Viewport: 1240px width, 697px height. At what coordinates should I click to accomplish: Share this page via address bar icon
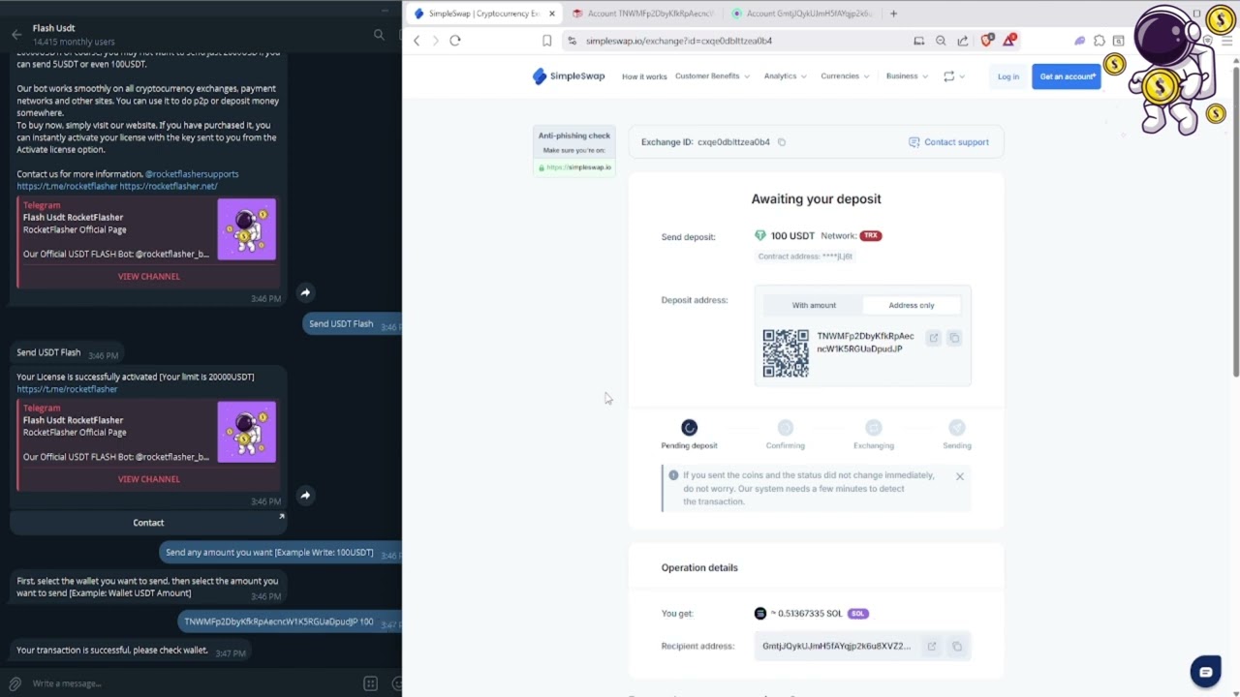963,41
